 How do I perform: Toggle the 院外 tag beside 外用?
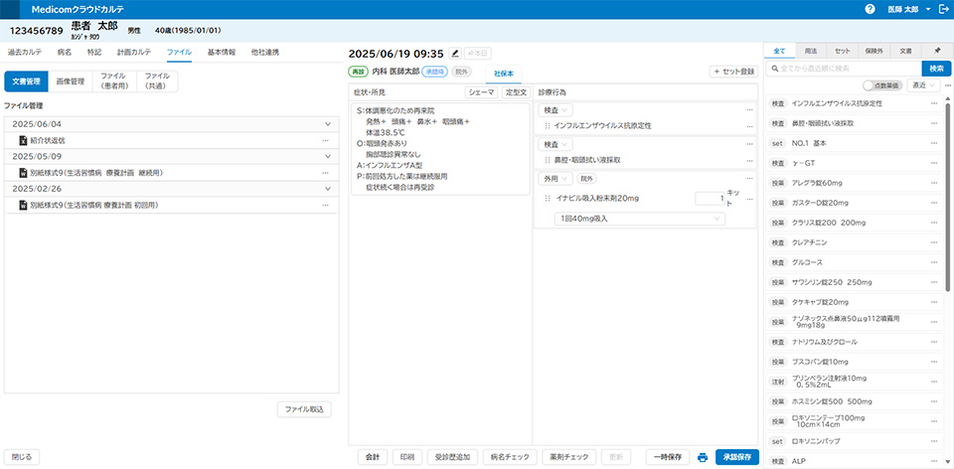586,179
